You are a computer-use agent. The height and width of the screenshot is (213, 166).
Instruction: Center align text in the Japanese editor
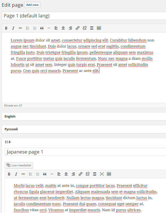click(x=66, y=174)
